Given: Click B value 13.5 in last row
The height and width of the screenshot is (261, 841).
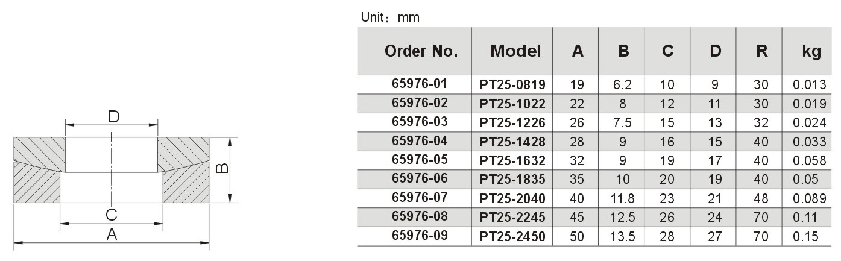Looking at the screenshot, I should pos(624,237).
